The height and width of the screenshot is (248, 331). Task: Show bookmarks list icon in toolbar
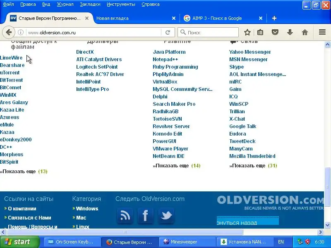260,33
